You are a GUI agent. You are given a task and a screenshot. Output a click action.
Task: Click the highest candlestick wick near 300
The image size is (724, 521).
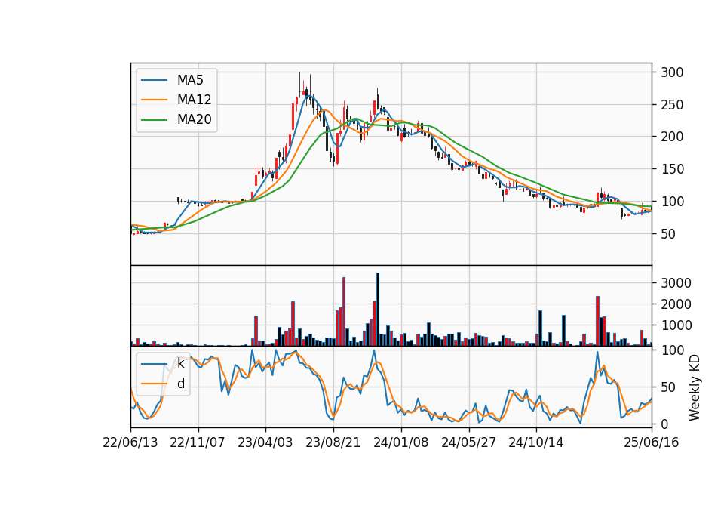(x=299, y=83)
